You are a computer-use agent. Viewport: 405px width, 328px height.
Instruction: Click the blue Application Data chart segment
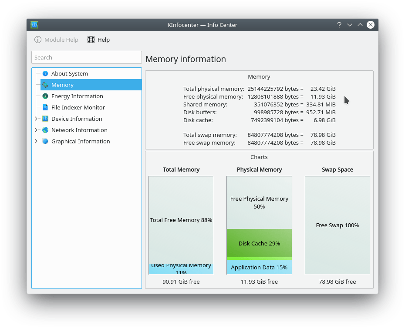point(259,267)
